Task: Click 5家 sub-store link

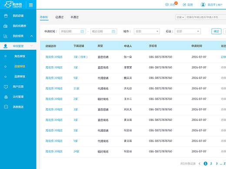Action: coord(76,78)
